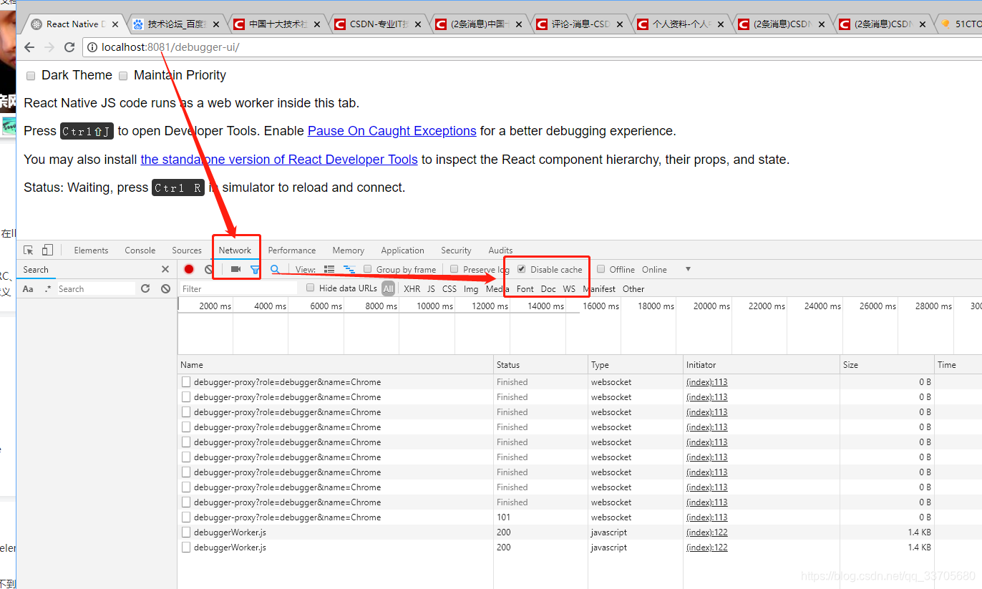982x589 pixels.
Task: Open the standalone React Developer Tools link
Action: pyautogui.click(x=279, y=160)
